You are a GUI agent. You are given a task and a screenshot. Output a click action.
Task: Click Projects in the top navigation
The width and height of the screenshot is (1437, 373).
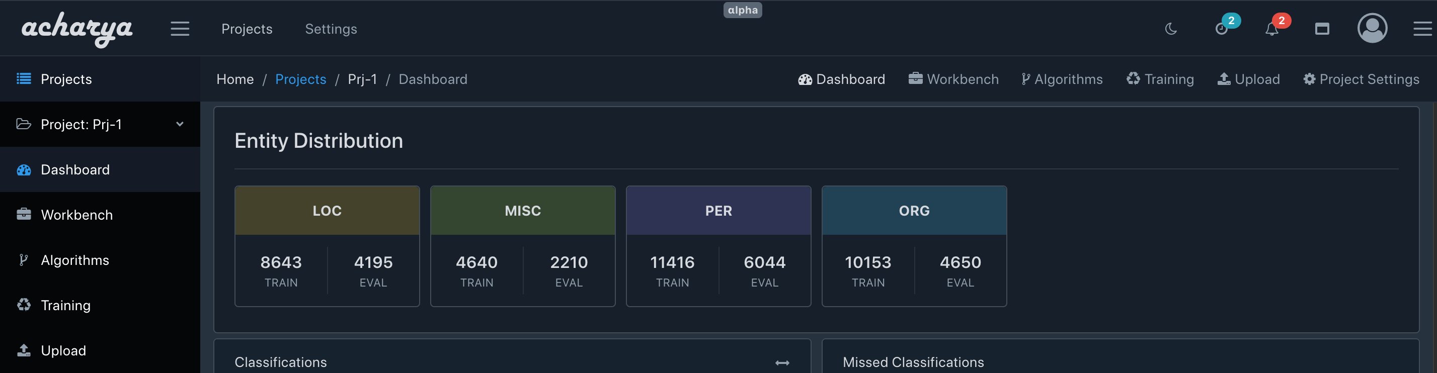247,29
